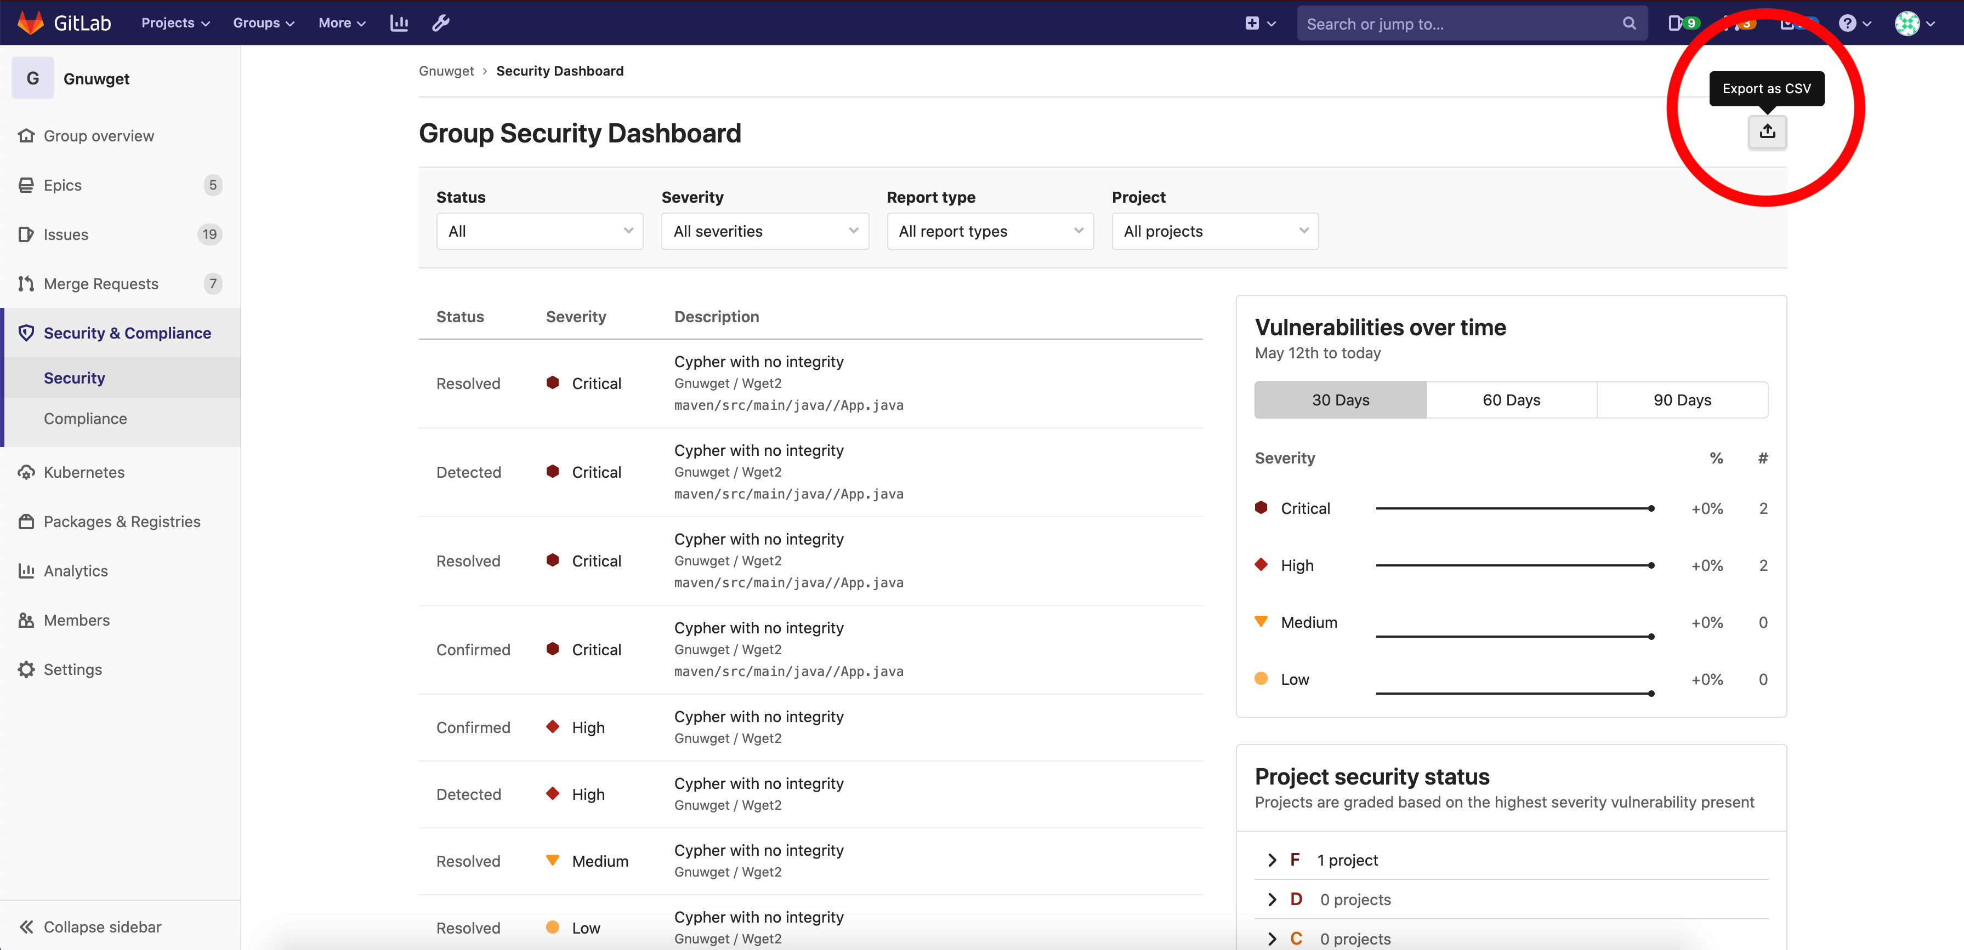Switch chart to 90 Days
The width and height of the screenshot is (1964, 950).
click(1681, 400)
